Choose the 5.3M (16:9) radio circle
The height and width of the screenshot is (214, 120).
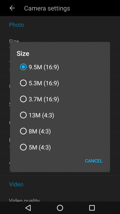23,83
